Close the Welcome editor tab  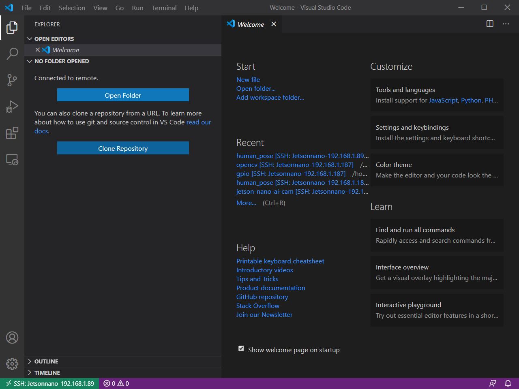[274, 24]
